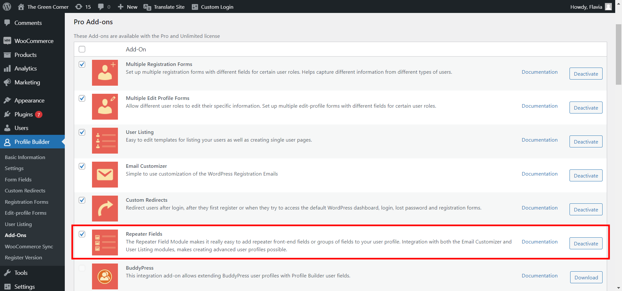Open The Green Corner home icon
The height and width of the screenshot is (291, 622).
click(x=21, y=7)
